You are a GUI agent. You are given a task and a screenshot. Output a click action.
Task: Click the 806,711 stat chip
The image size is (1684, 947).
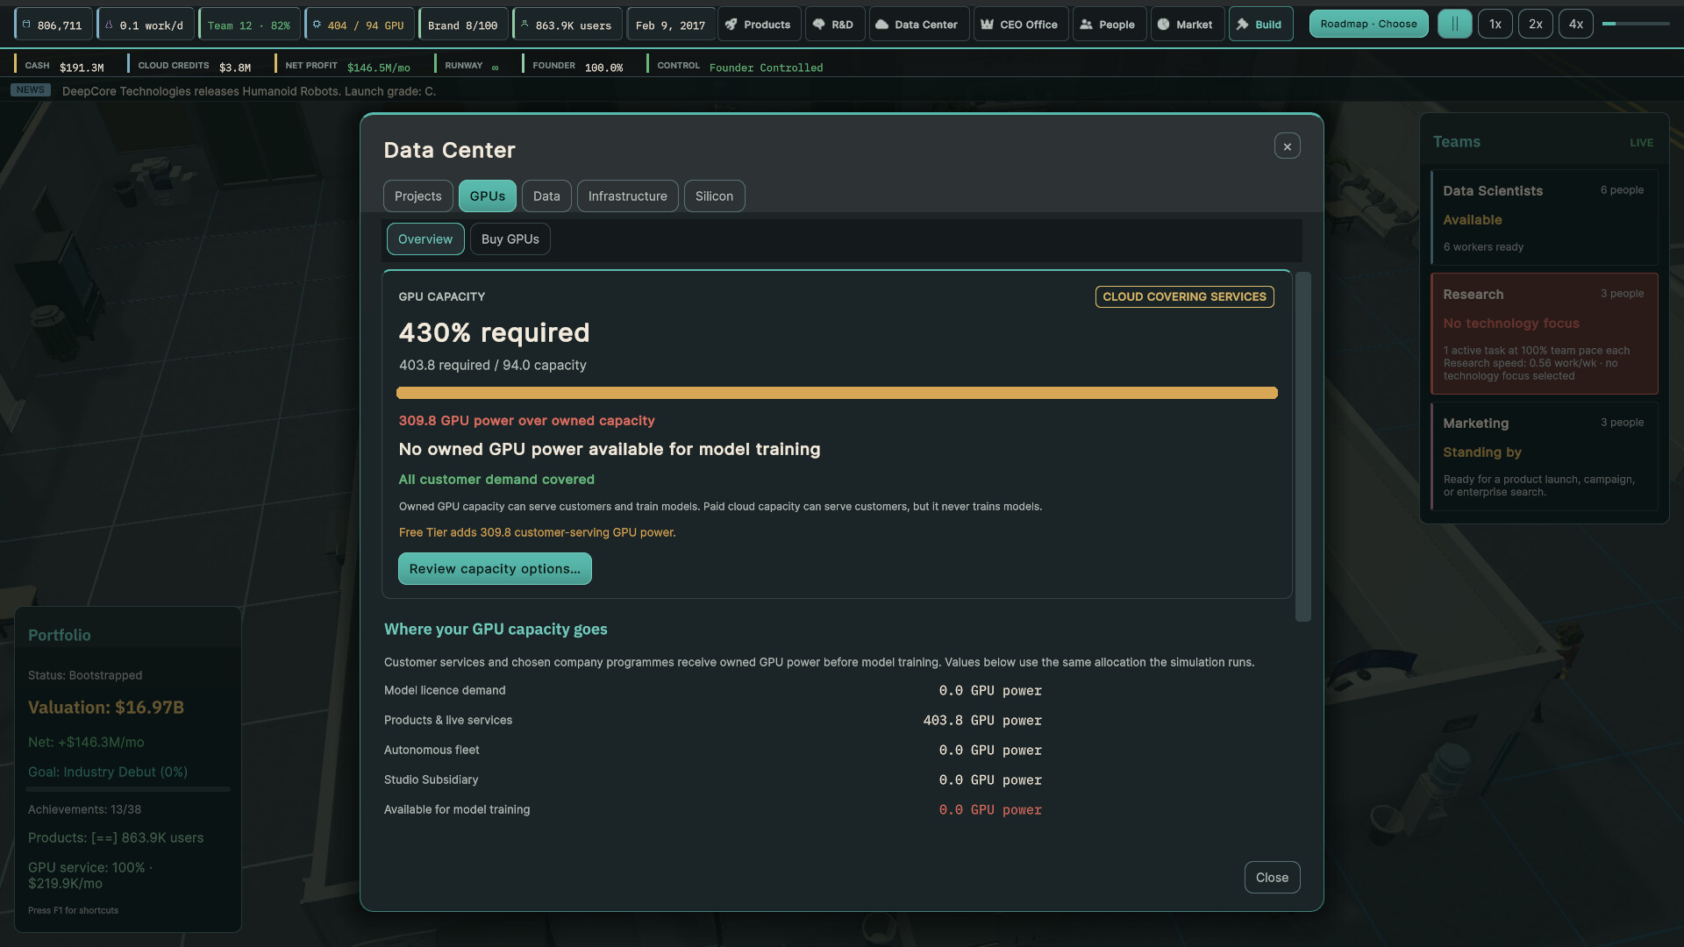click(x=53, y=25)
